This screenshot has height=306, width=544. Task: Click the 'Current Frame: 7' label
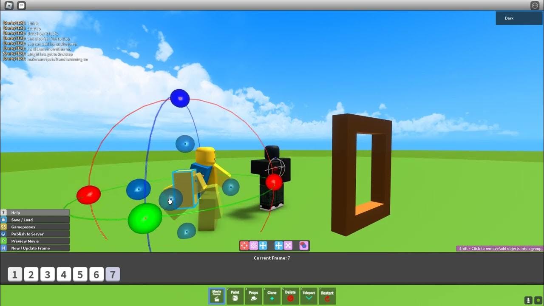pyautogui.click(x=272, y=258)
